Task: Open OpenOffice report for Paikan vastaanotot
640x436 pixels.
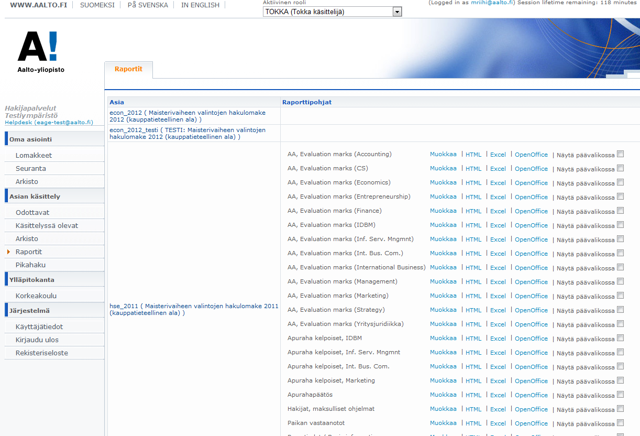Action: [x=531, y=423]
